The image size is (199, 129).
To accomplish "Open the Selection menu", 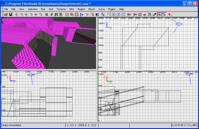I will (x=33, y=9).
